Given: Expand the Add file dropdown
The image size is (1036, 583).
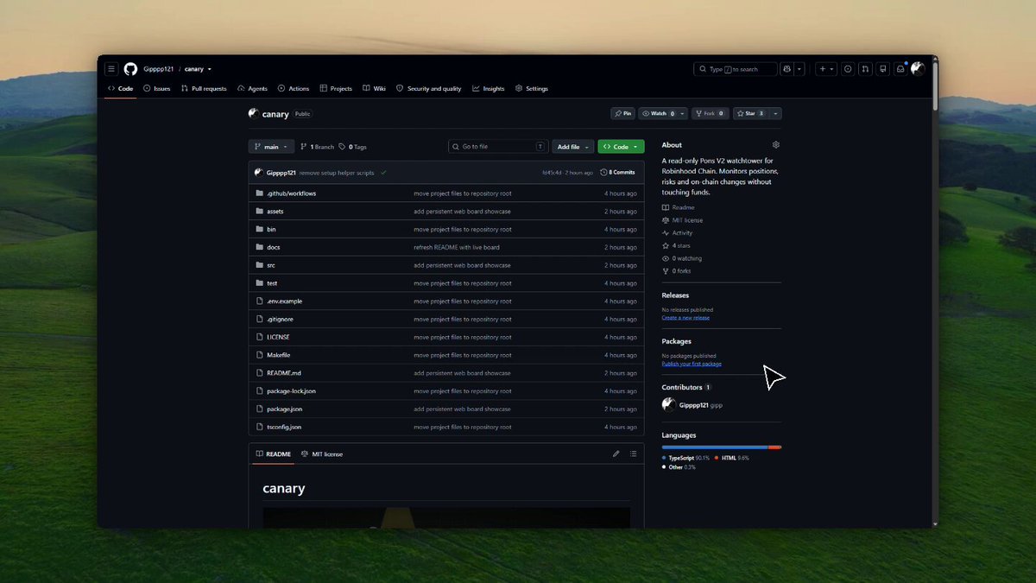Looking at the screenshot, I should [x=573, y=147].
